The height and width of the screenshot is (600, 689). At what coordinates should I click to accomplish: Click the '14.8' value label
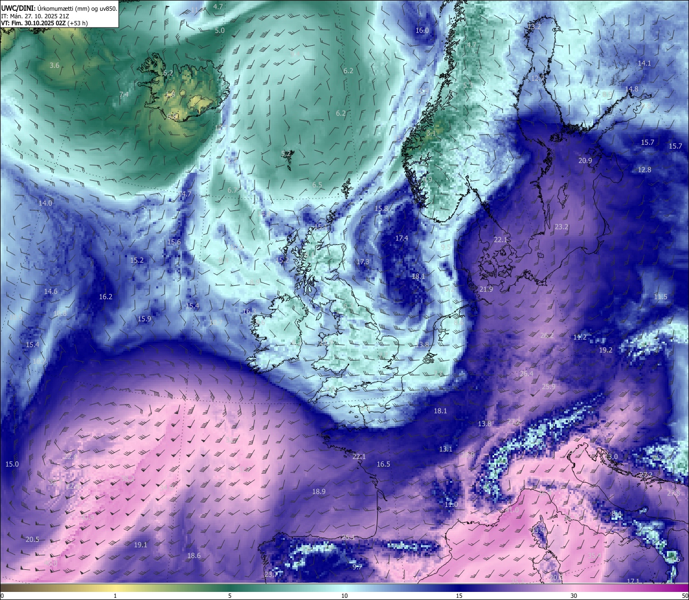(631, 89)
